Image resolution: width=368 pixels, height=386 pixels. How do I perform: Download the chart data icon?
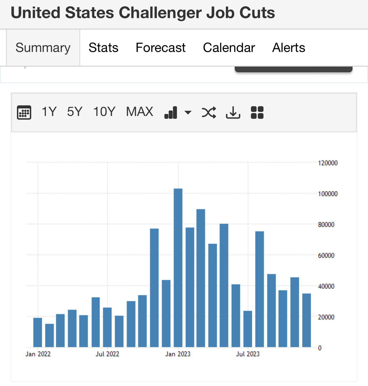[x=233, y=112]
